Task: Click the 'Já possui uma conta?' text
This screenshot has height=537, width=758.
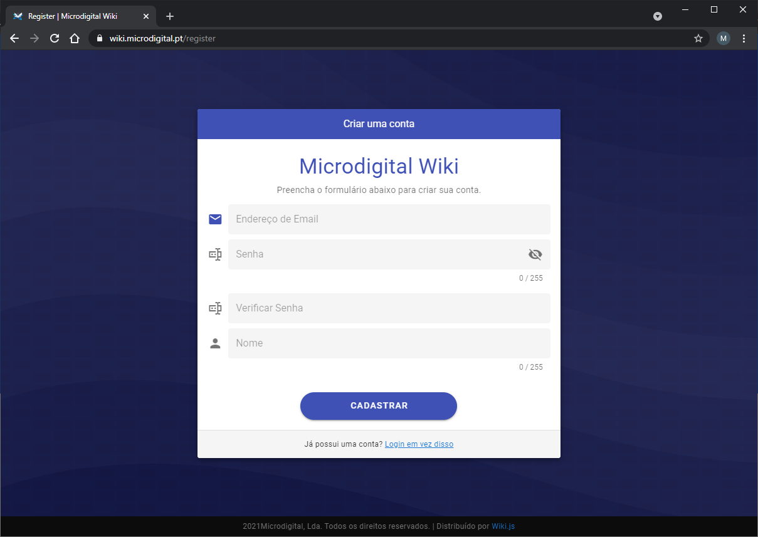Action: pyautogui.click(x=343, y=444)
